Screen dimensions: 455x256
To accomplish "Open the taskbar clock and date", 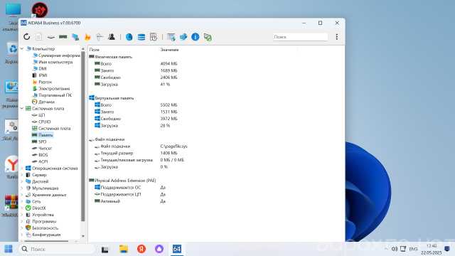I will click(x=432, y=250).
